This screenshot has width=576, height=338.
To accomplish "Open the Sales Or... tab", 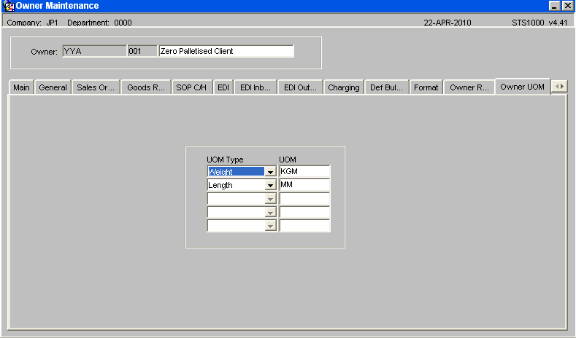I will point(96,87).
